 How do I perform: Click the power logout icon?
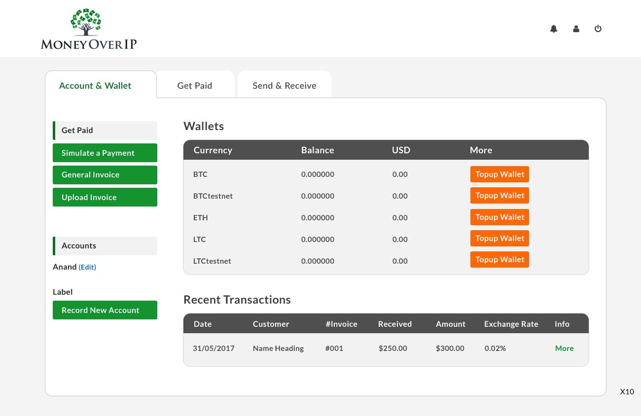point(598,29)
